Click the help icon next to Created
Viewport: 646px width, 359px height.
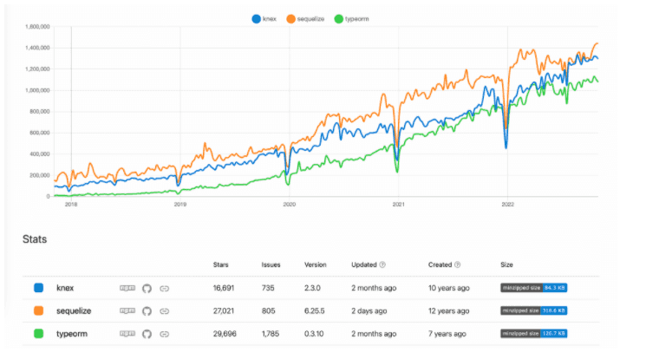tap(457, 264)
